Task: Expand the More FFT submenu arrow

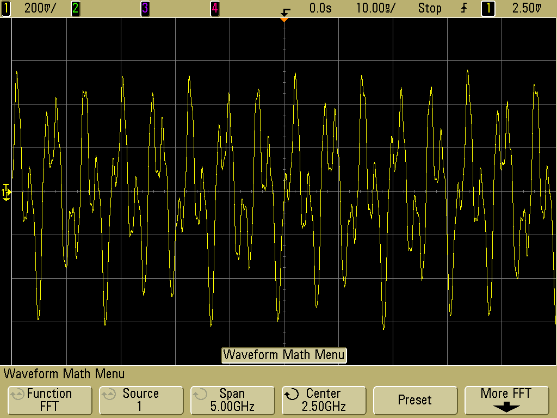Action: 506,407
